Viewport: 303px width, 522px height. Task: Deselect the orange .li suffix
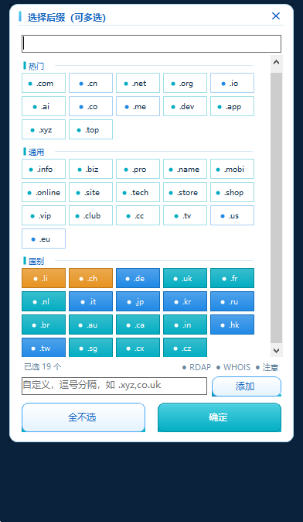click(x=43, y=278)
